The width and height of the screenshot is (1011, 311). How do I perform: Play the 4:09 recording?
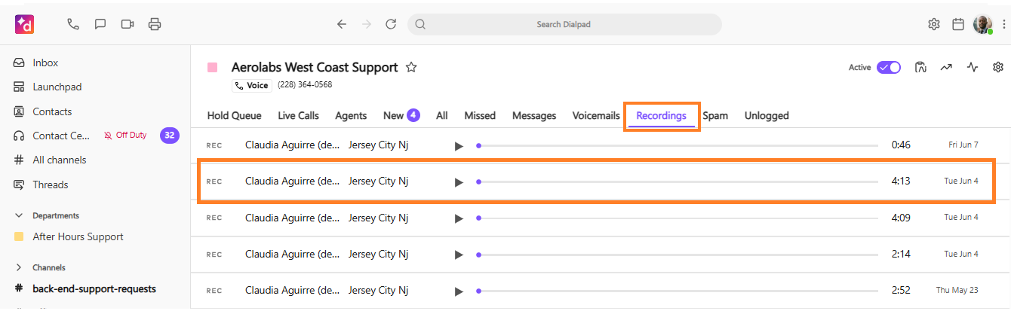pyautogui.click(x=459, y=218)
